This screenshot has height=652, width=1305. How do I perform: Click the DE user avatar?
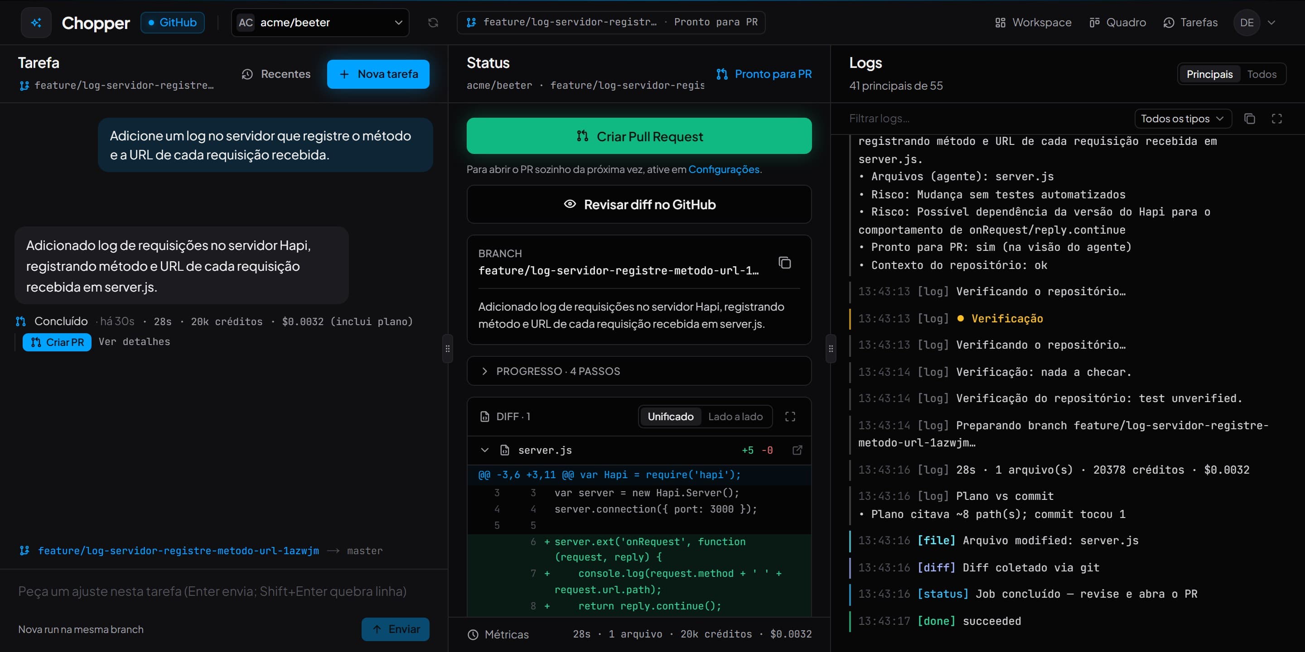click(x=1246, y=22)
